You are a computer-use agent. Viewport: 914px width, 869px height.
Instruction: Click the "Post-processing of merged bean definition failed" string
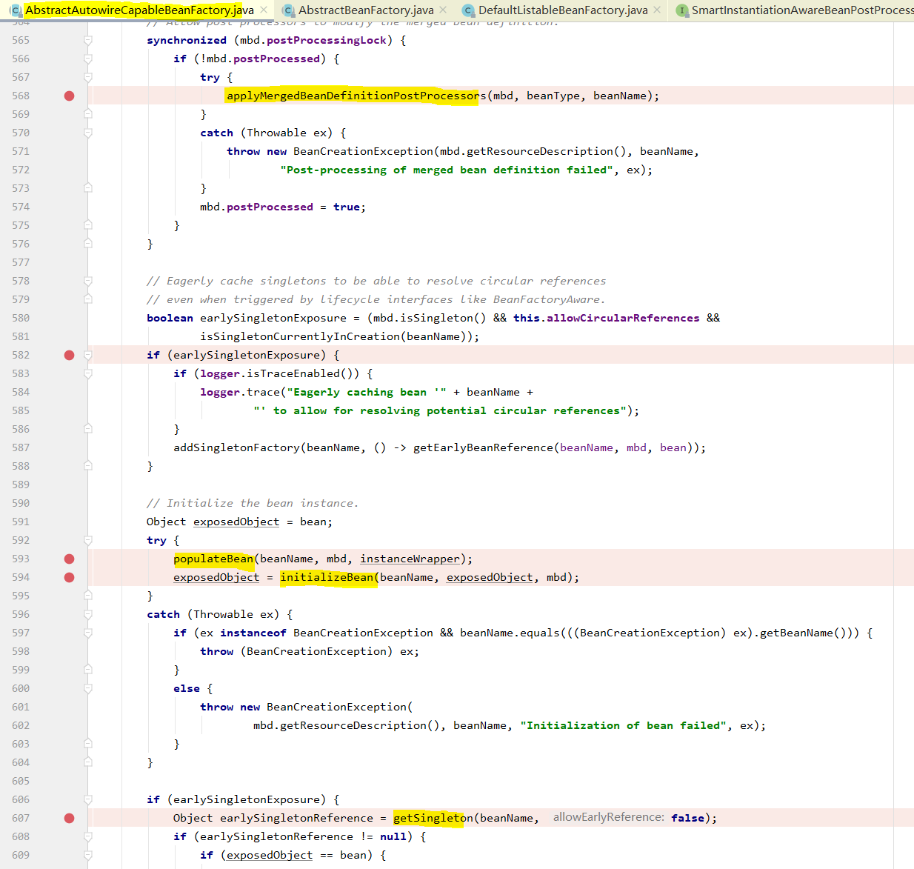pos(447,170)
